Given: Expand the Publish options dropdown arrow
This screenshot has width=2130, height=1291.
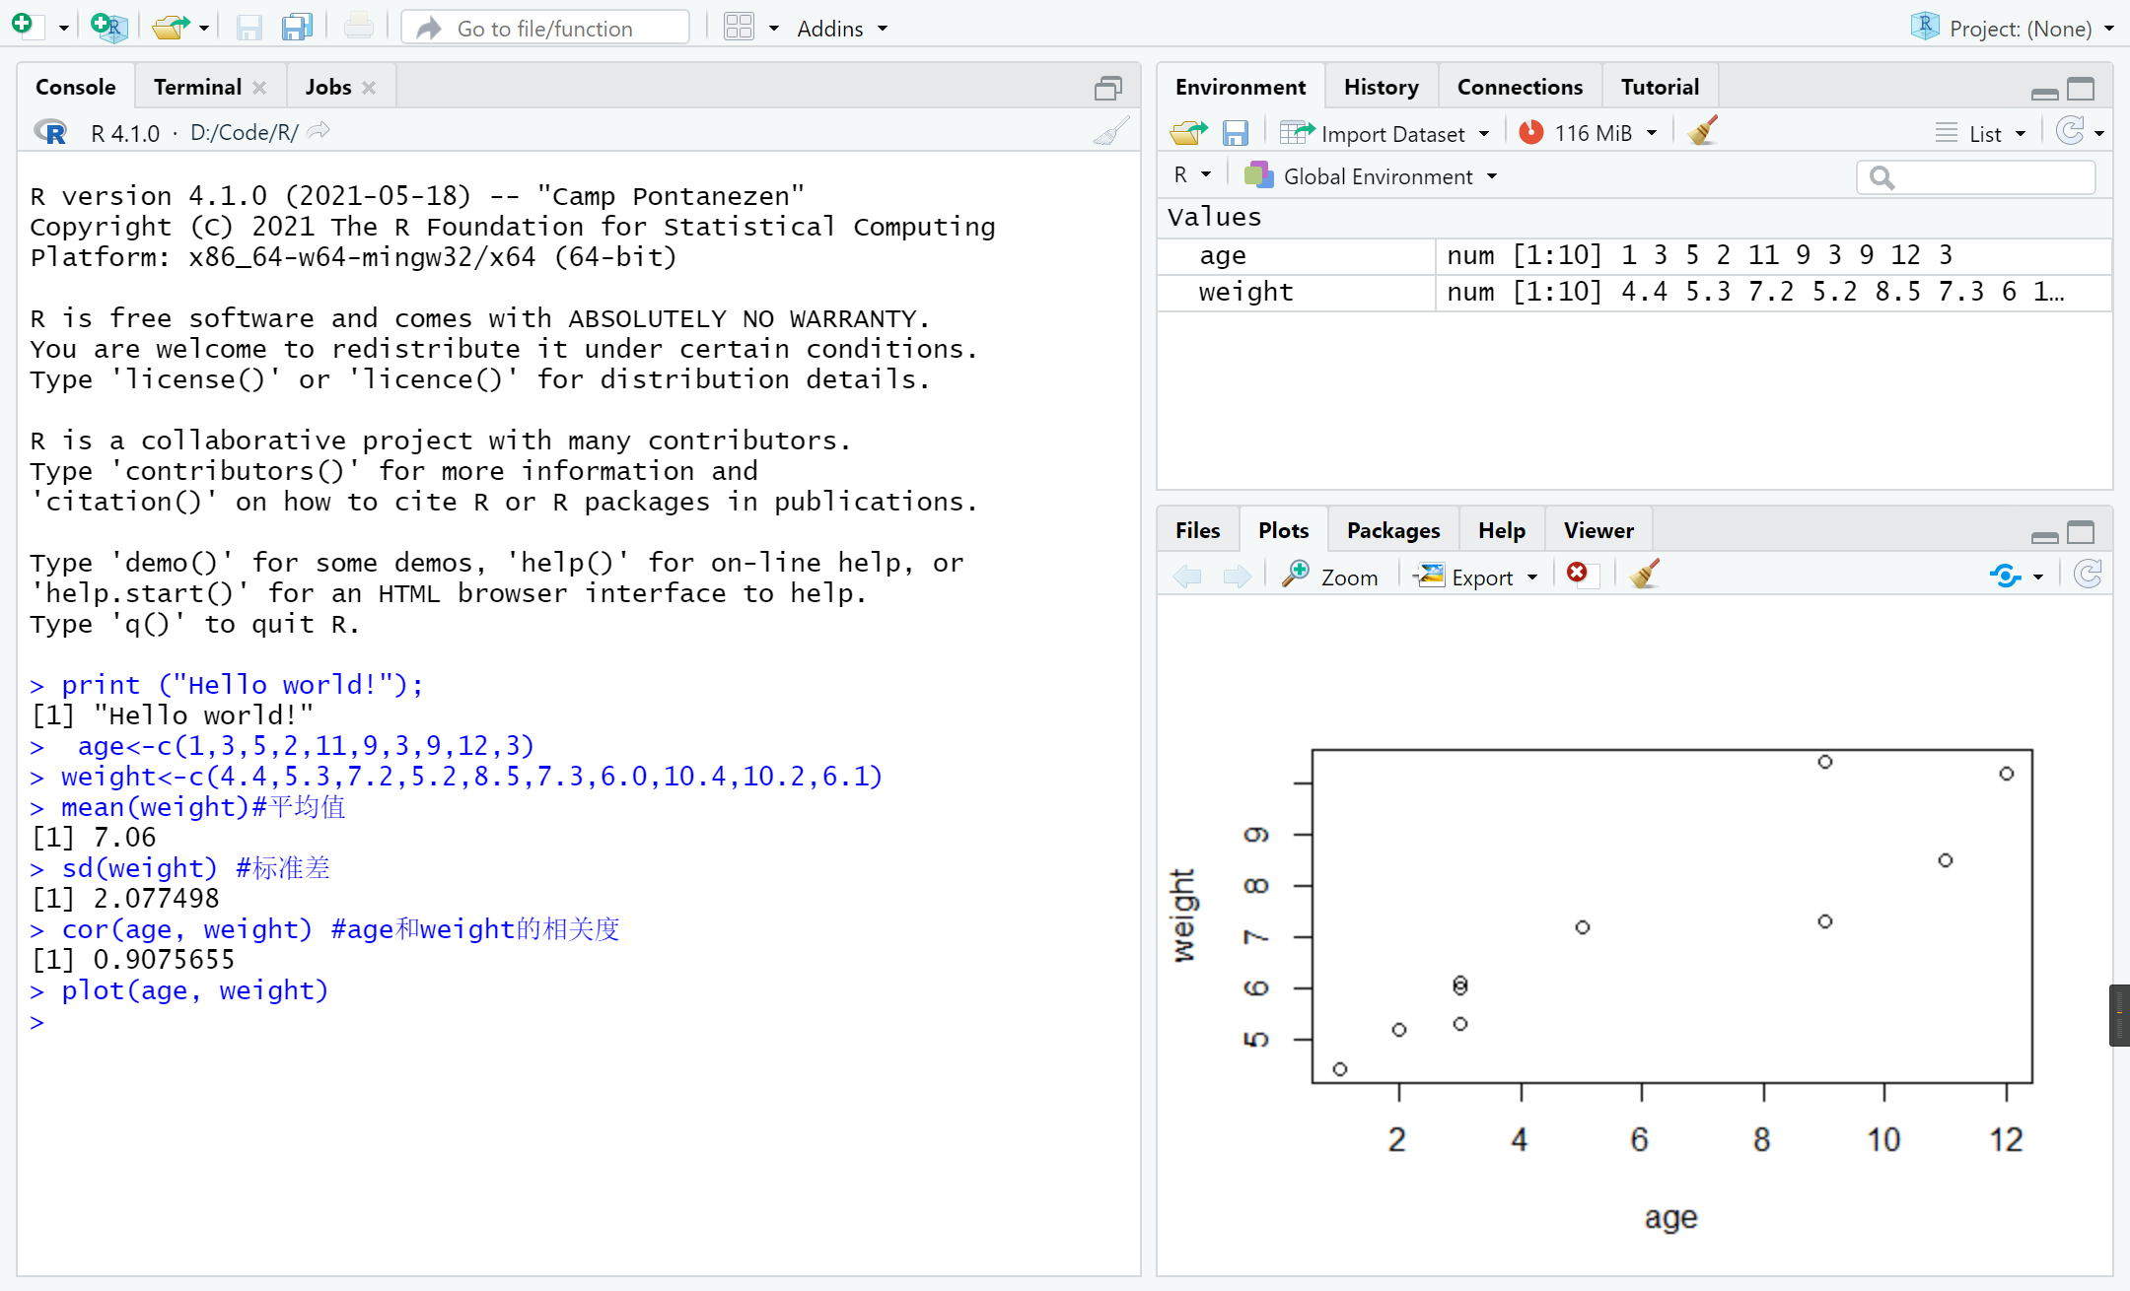Looking at the screenshot, I should (2038, 578).
